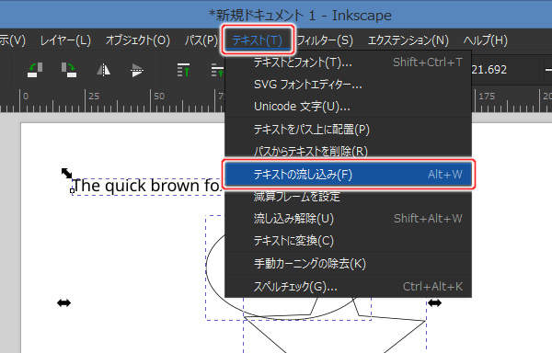Click the horizontal ruler at mark 175
The height and width of the screenshot is (353, 552).
click(486, 96)
